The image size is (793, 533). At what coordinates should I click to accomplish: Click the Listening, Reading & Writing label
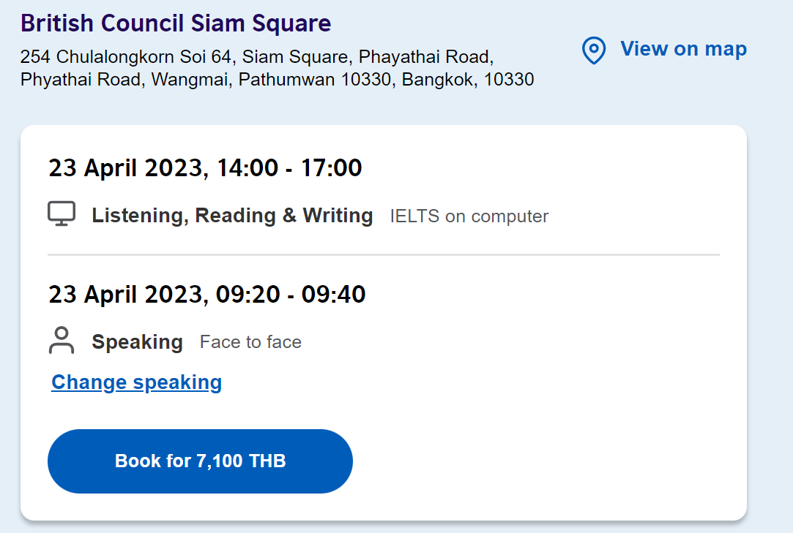pos(232,215)
